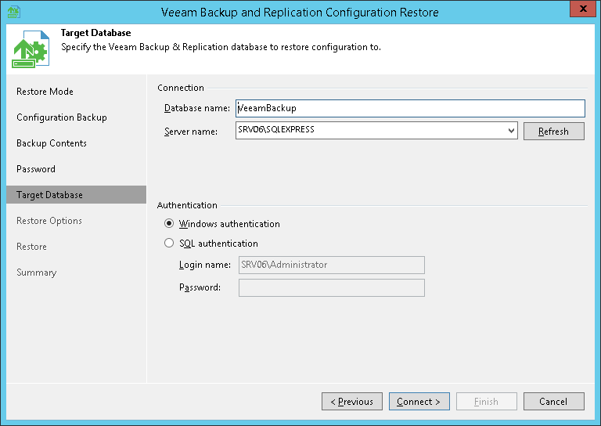Screen dimensions: 601x426
Task: Click the Summary step in sidebar
Action: (37, 273)
